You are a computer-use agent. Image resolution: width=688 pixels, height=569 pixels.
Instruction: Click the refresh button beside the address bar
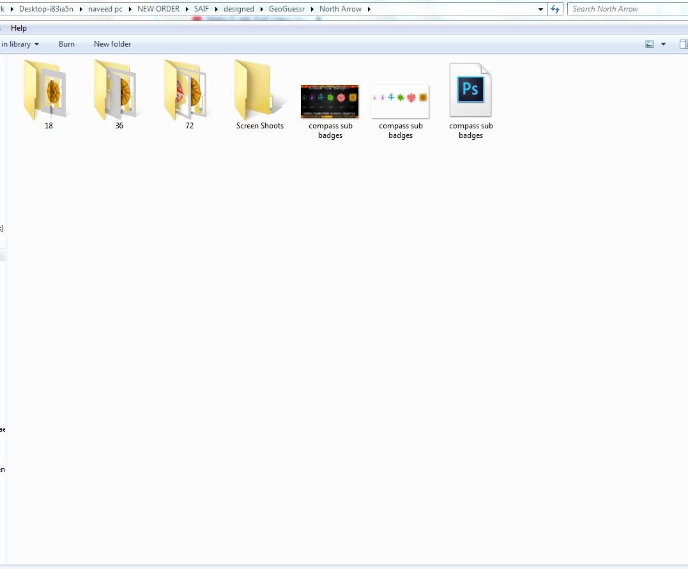[x=555, y=9]
